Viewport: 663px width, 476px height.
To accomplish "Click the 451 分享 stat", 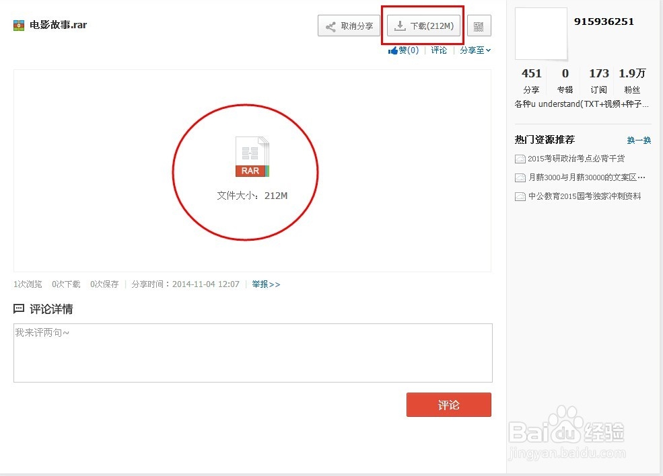I will coord(532,81).
